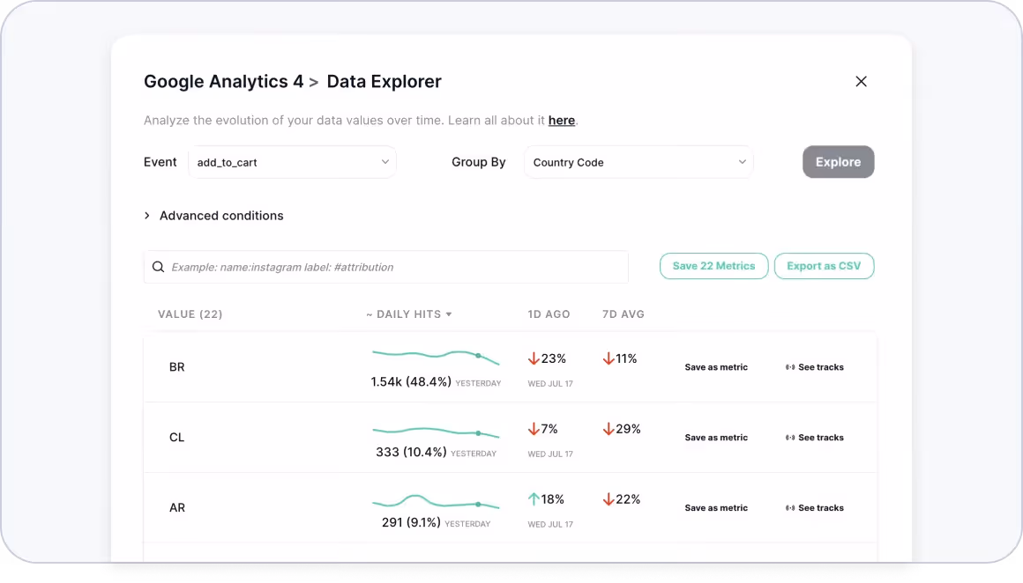Click the 333 (10.4%) value
Screen dimensions: 1023x583
411,453
